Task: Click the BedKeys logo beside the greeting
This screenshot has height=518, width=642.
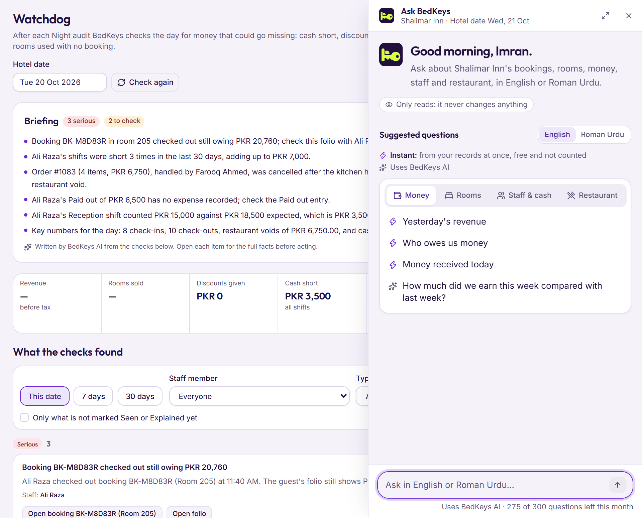Action: (391, 54)
